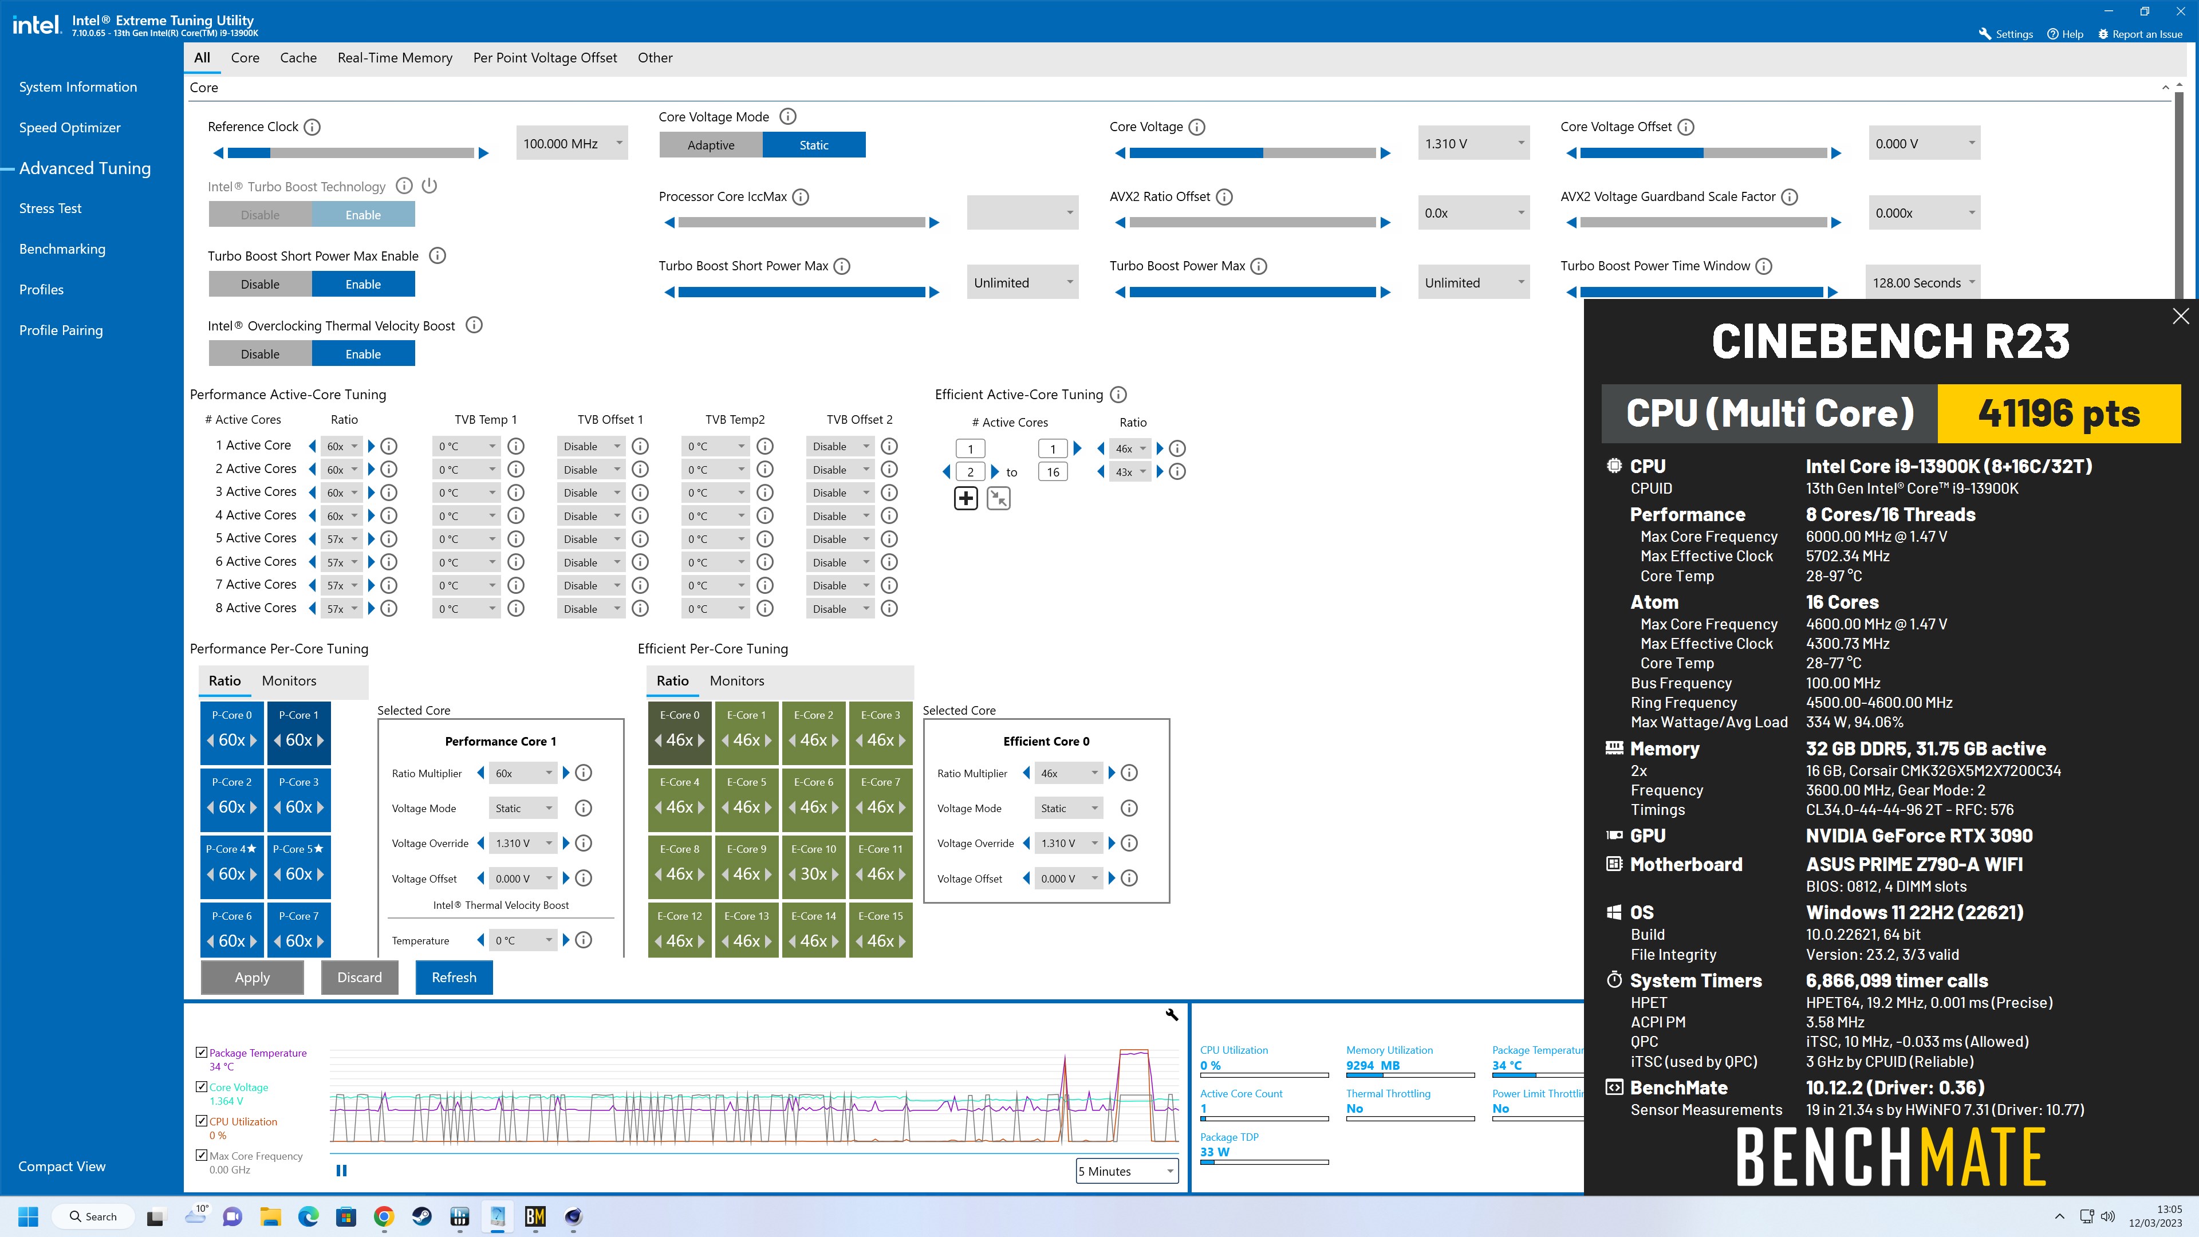Open Monitors tab under Performance Per-Core Tuning
The width and height of the screenshot is (2199, 1237).
click(289, 681)
